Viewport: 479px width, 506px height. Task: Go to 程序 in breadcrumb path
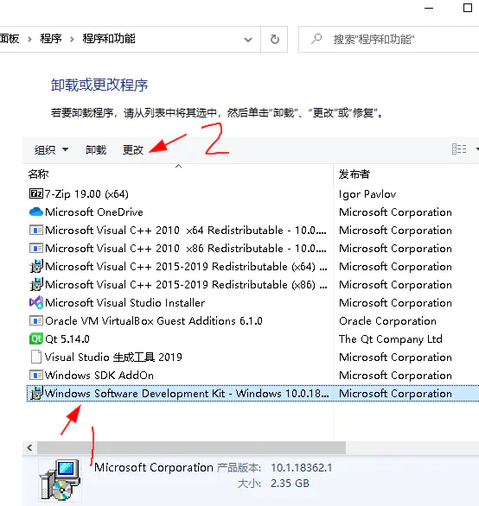(51, 39)
